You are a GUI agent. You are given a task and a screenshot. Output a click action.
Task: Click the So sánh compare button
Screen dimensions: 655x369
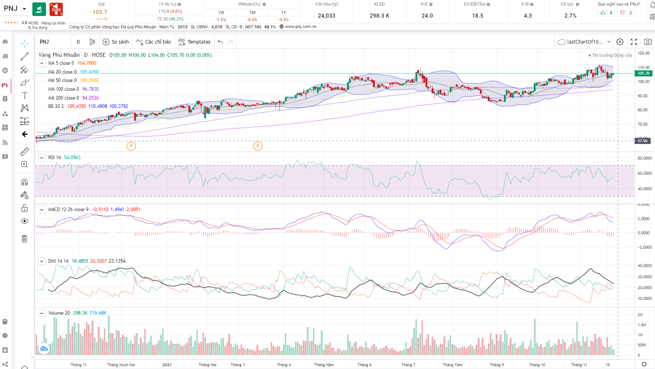coord(116,42)
